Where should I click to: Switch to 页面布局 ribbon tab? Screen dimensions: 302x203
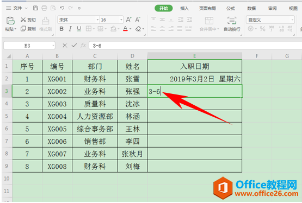click(x=207, y=8)
